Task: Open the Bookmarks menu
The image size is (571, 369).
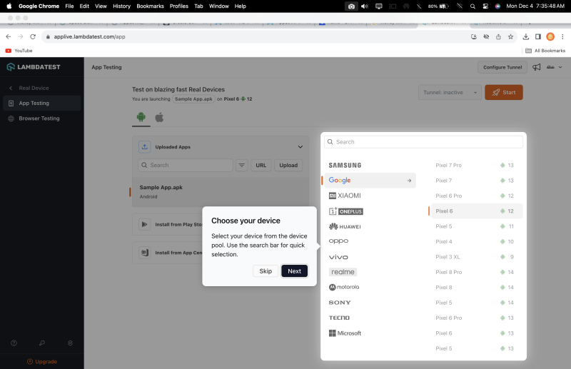Action: (150, 6)
